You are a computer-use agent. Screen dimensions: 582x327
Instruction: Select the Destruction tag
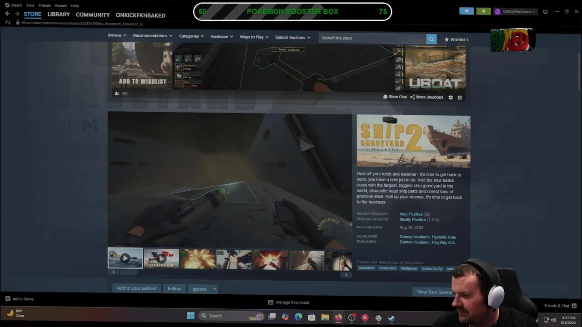[x=388, y=268]
